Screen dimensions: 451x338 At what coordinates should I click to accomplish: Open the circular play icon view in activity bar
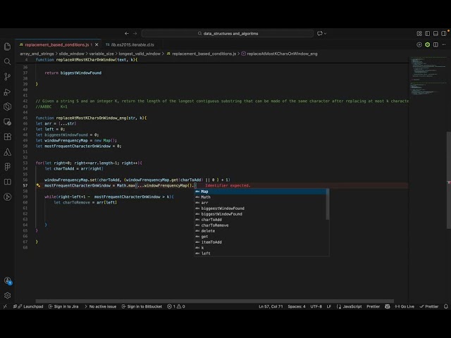click(x=8, y=197)
